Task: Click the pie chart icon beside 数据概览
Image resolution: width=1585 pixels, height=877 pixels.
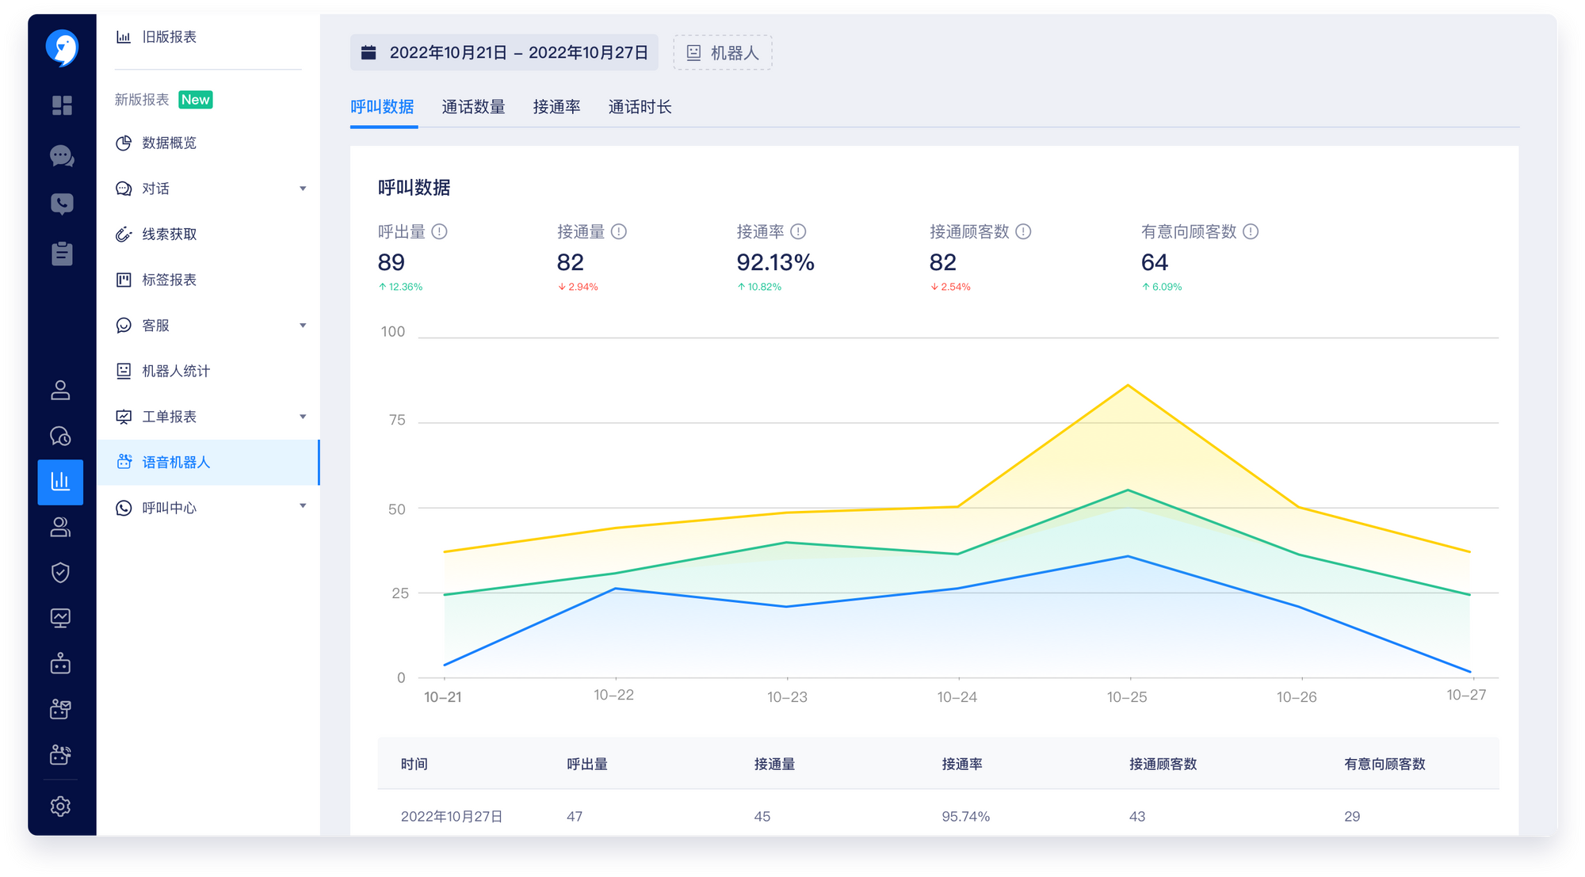Action: [x=124, y=143]
